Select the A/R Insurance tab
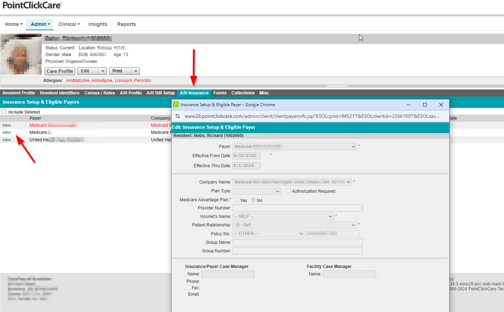Image resolution: width=504 pixels, height=312 pixels. 194,93
